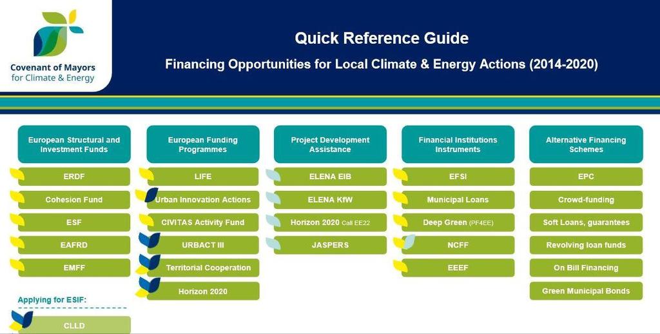Image resolution: width=660 pixels, height=334 pixels.
Task: Open URBACT III
Action: coord(203,245)
